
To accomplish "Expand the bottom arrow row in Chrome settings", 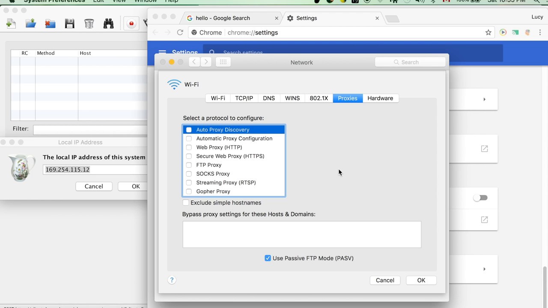I will pyautogui.click(x=484, y=269).
